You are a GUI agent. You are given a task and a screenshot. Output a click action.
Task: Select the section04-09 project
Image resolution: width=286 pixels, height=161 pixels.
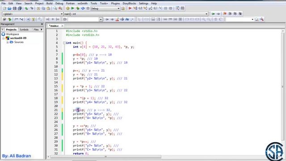point(18,38)
